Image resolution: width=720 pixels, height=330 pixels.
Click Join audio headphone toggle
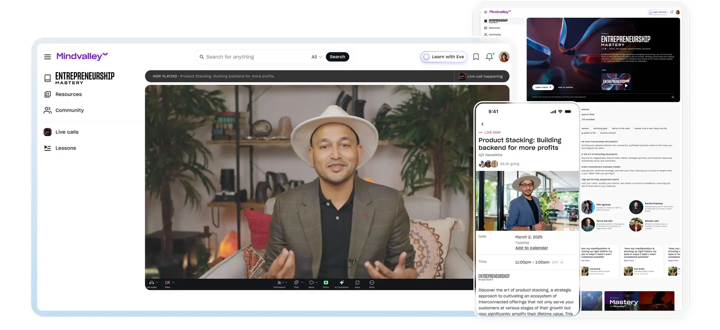pyautogui.click(x=152, y=283)
